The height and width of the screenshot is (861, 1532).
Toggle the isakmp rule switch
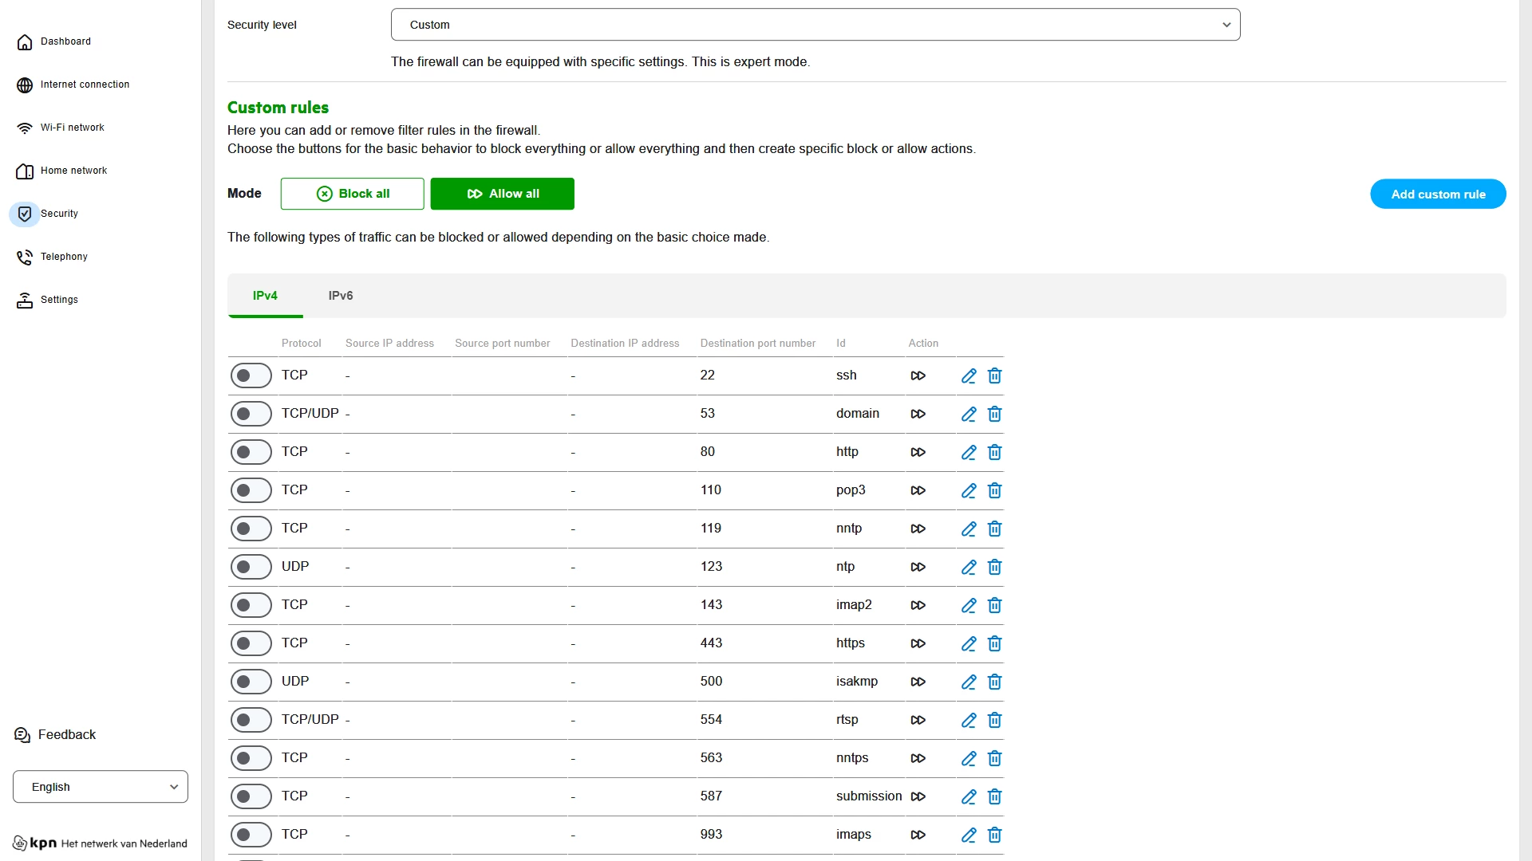click(x=251, y=682)
